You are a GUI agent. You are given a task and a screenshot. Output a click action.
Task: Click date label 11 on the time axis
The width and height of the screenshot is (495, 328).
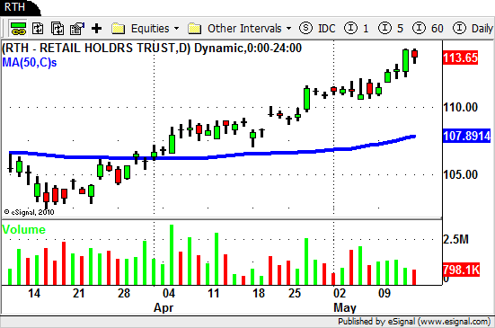214,293
